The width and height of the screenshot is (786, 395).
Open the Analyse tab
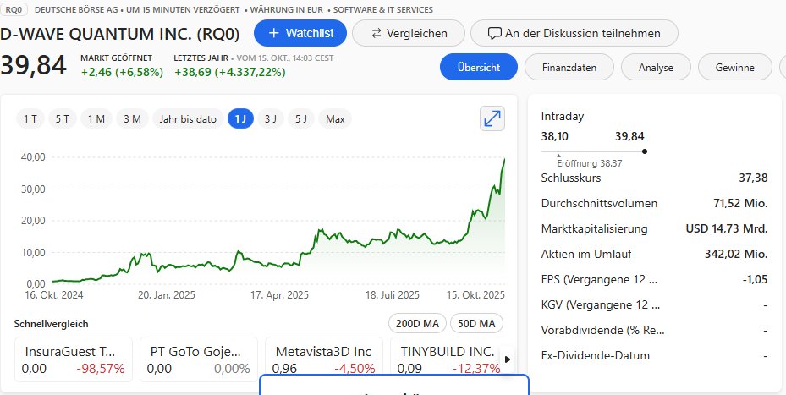click(656, 67)
